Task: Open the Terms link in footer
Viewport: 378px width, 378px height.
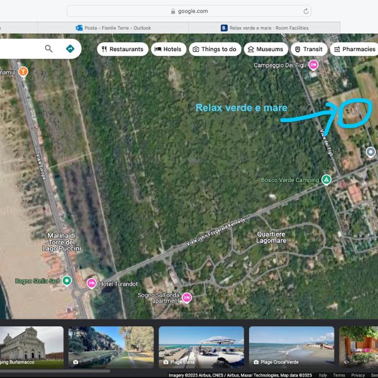Action: coord(339,375)
